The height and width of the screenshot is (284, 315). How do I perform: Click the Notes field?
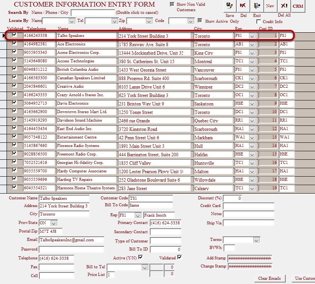249,214
